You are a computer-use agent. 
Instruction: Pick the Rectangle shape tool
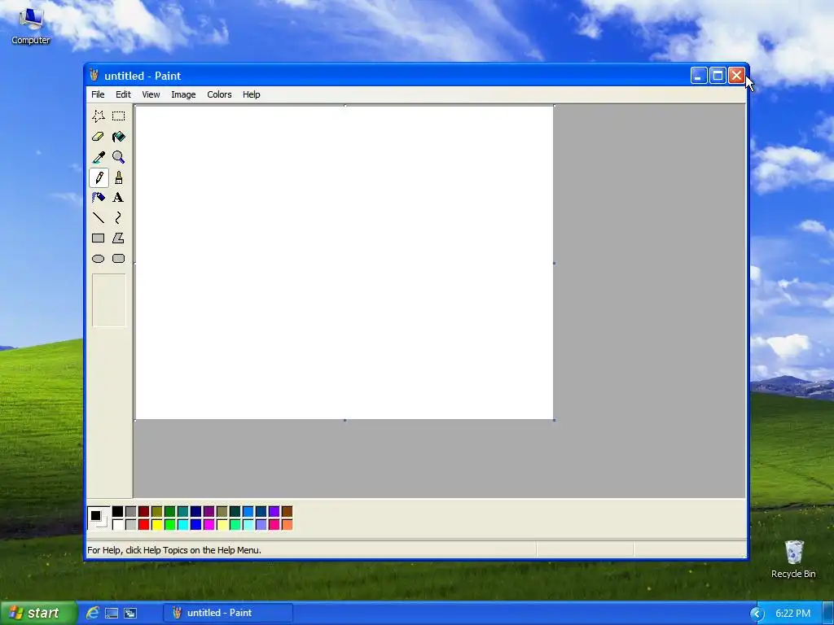(x=99, y=238)
